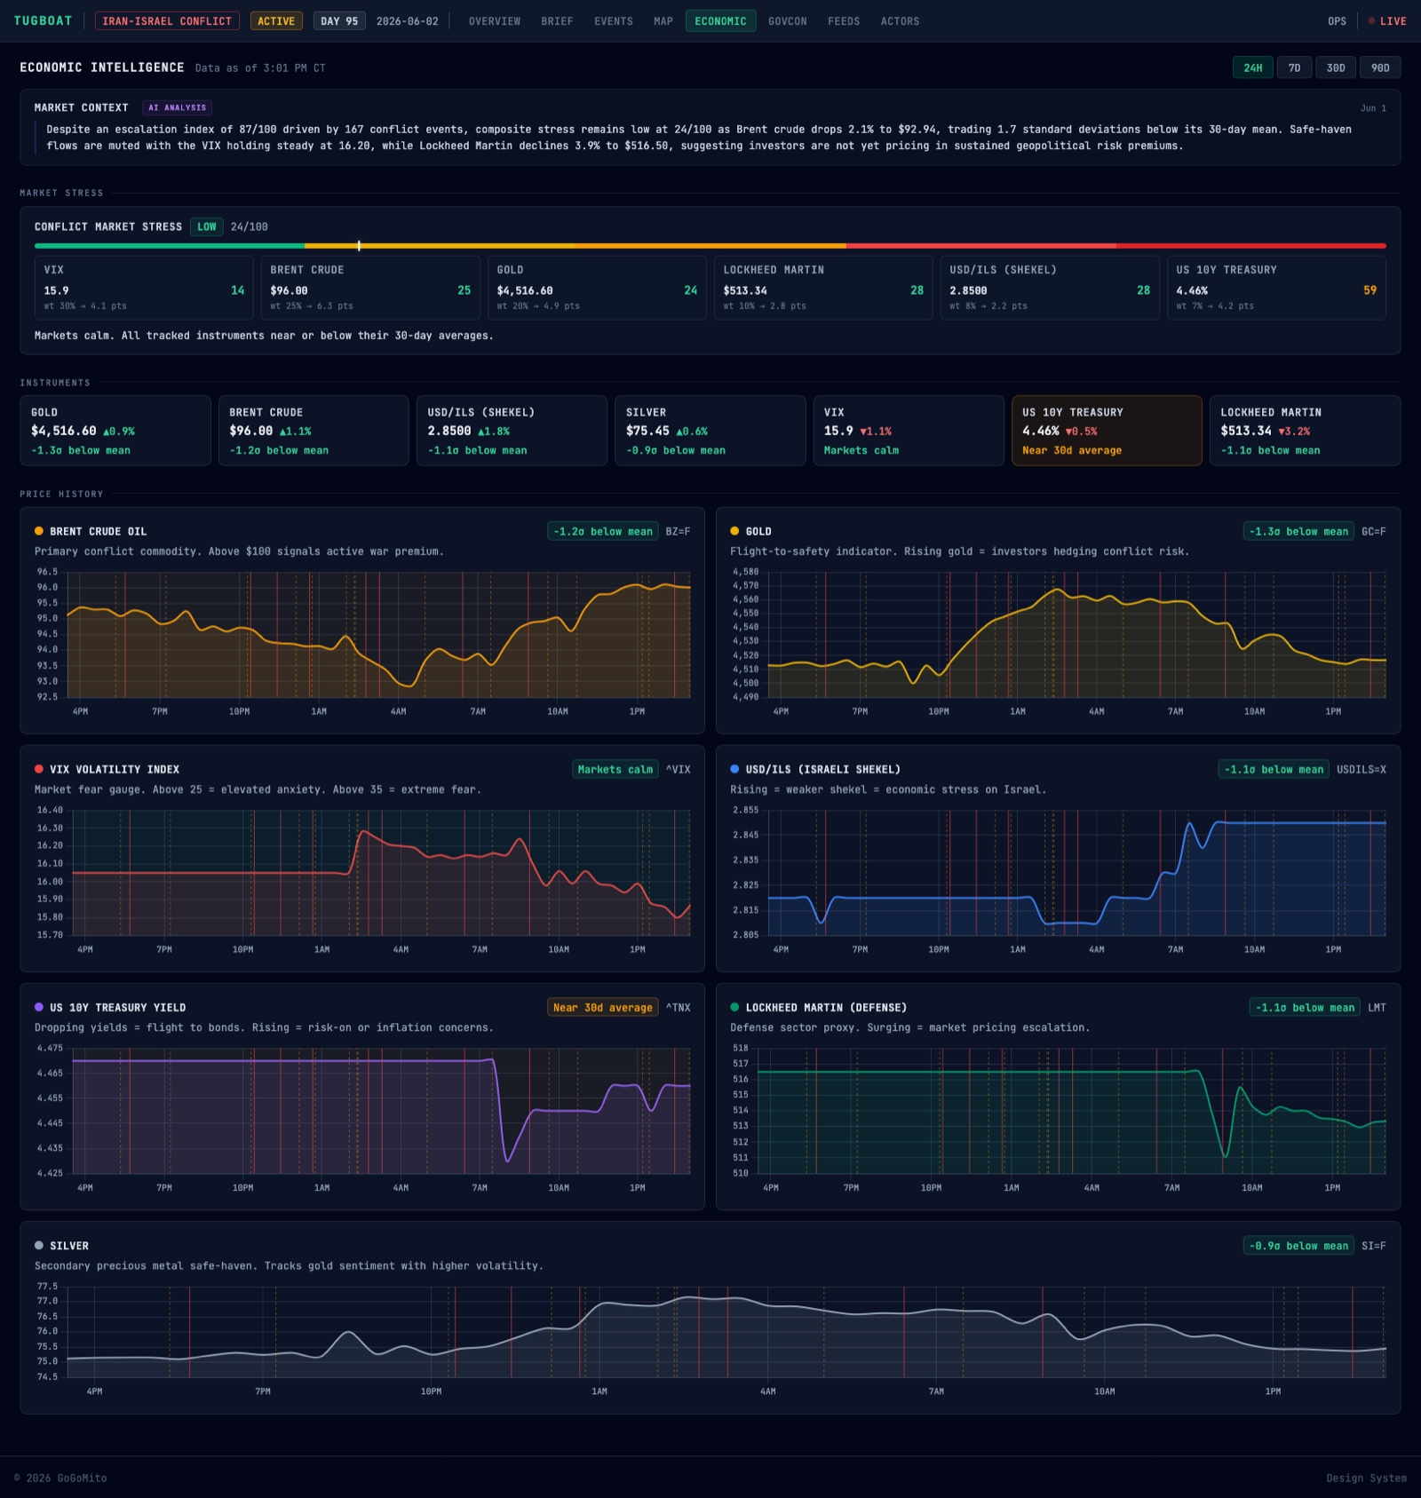This screenshot has height=1498, width=1421.
Task: Click Silver chart's -0.9σ below mean badge
Action: [x=1298, y=1246]
